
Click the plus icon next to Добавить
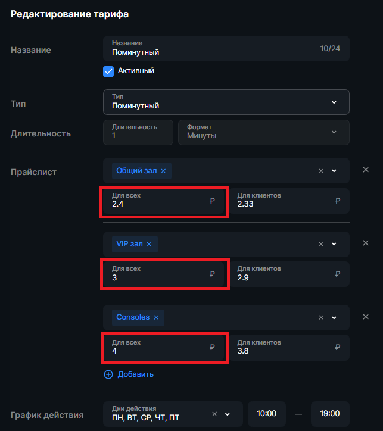point(108,374)
